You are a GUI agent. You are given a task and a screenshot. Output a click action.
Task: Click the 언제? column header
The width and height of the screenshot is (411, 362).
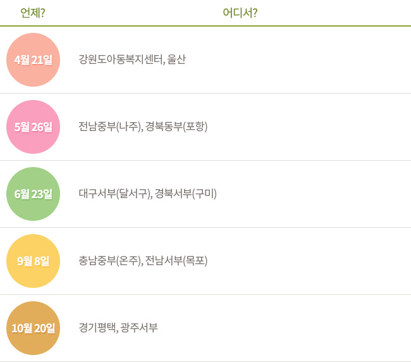[x=33, y=13]
